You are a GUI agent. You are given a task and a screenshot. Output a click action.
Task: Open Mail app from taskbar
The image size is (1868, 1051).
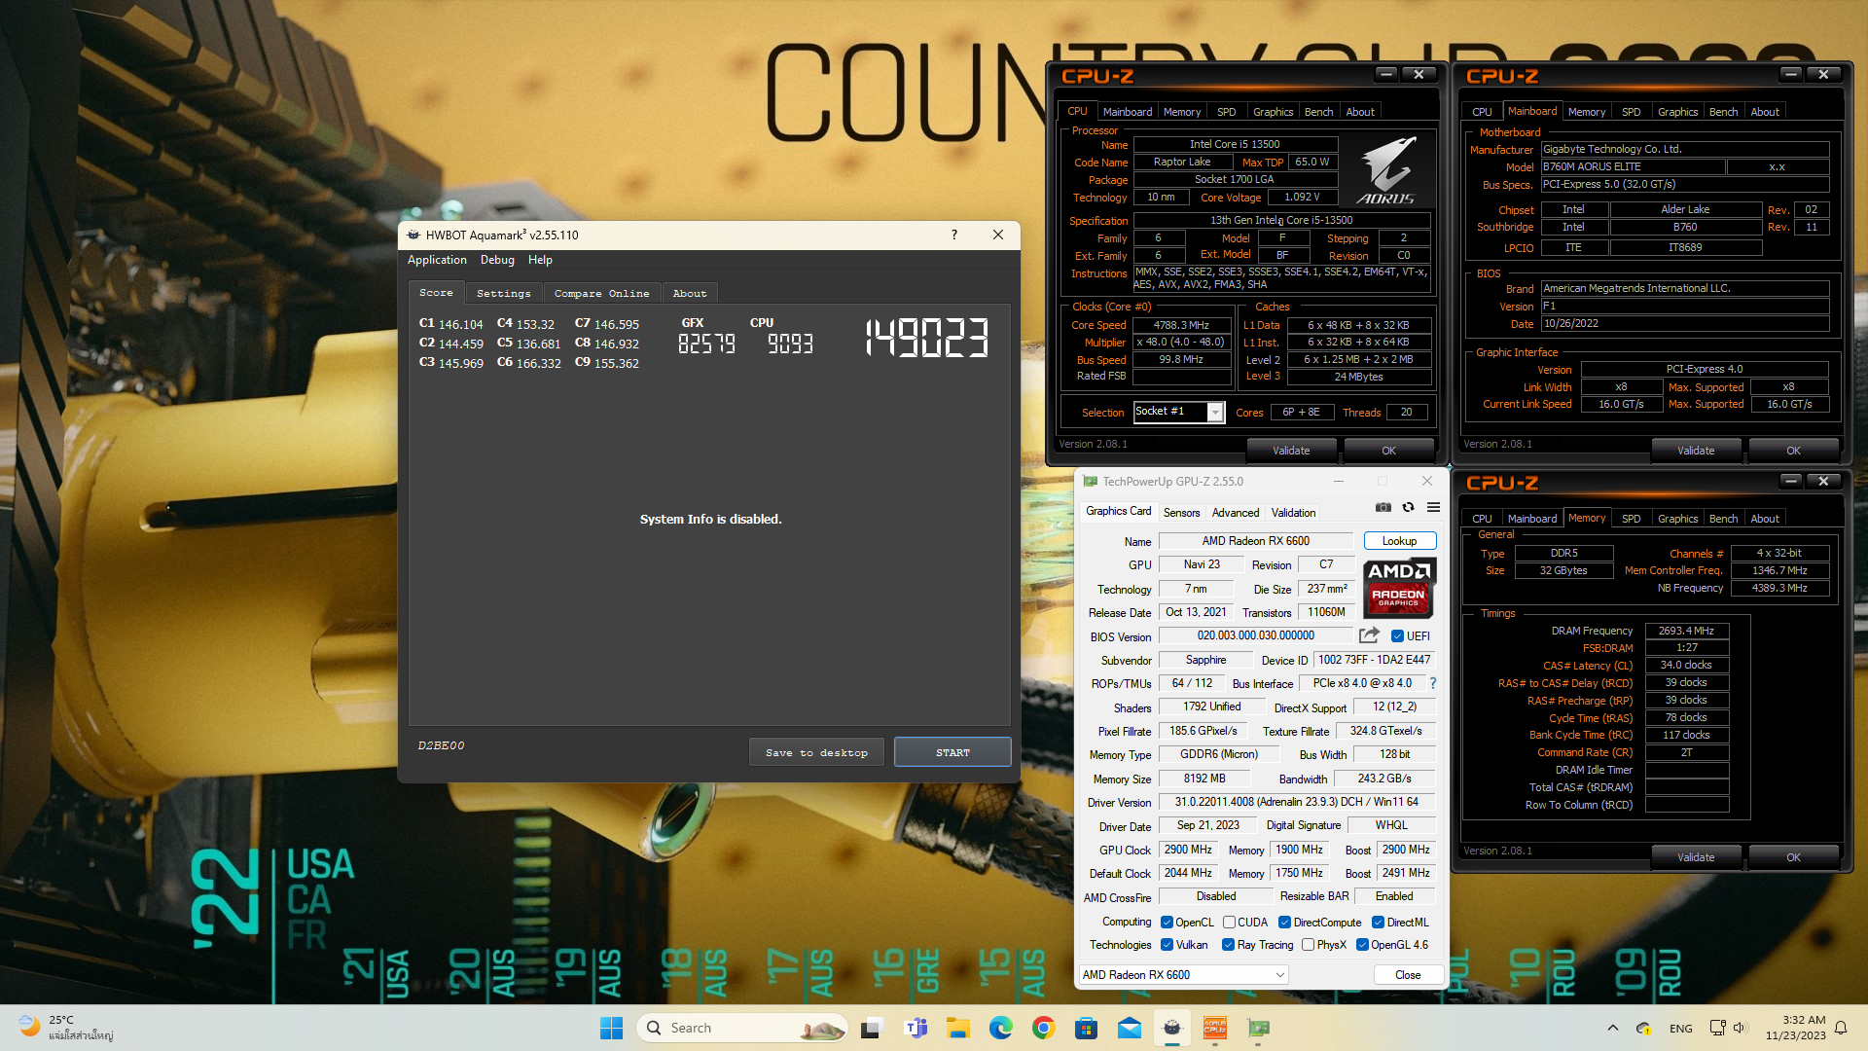(x=1130, y=1028)
